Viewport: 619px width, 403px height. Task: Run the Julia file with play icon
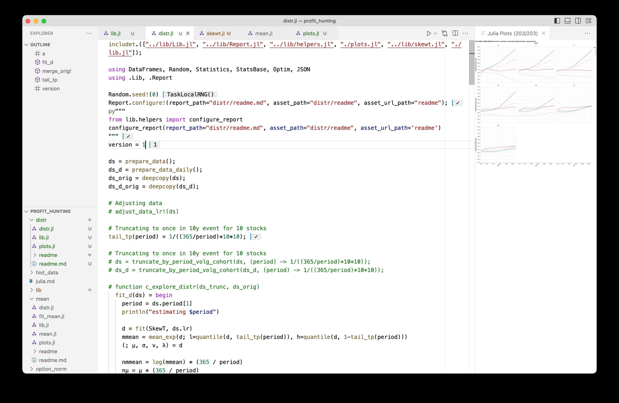pos(428,33)
